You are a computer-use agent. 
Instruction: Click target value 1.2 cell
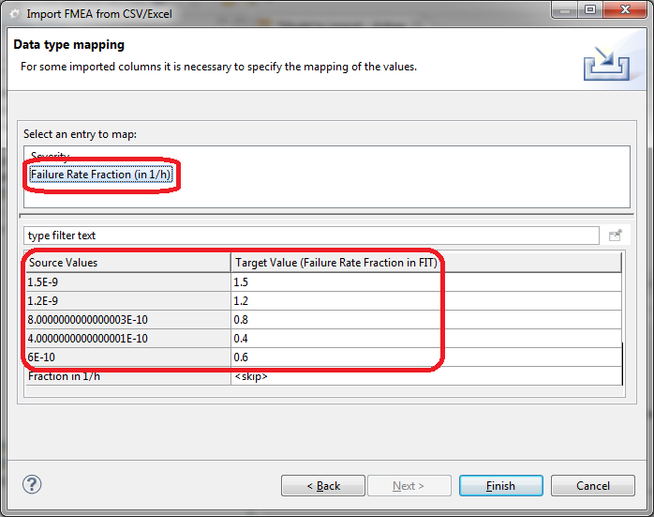pos(426,301)
